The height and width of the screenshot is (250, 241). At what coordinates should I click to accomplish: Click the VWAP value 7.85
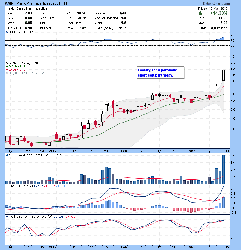pyautogui.click(x=83, y=28)
